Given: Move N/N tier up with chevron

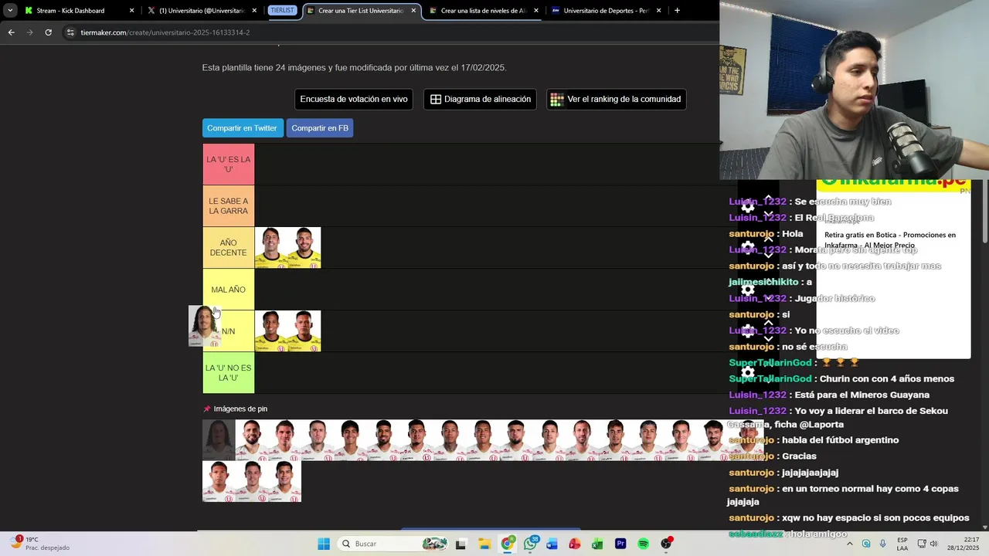Looking at the screenshot, I should point(768,323).
